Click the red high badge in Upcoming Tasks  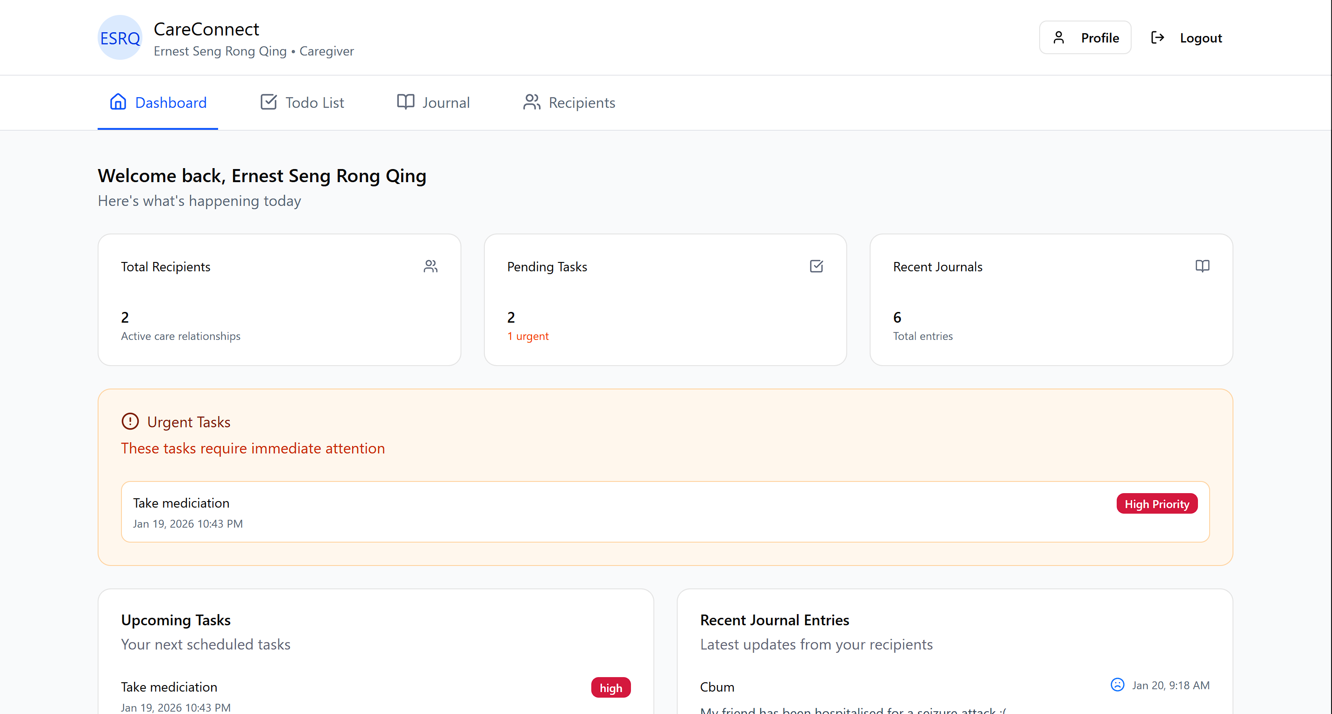click(610, 688)
